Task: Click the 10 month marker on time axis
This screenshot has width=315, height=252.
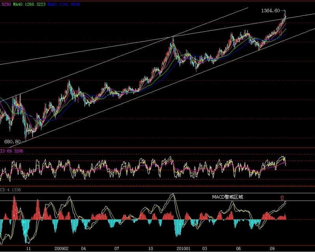Action: tap(151, 249)
